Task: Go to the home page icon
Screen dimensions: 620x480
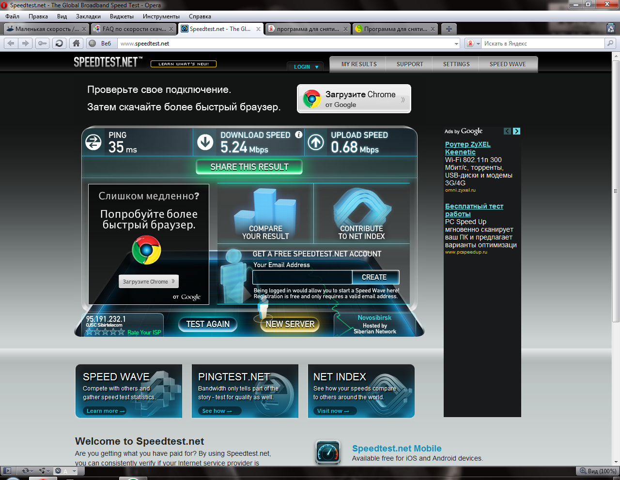Action: [x=76, y=44]
